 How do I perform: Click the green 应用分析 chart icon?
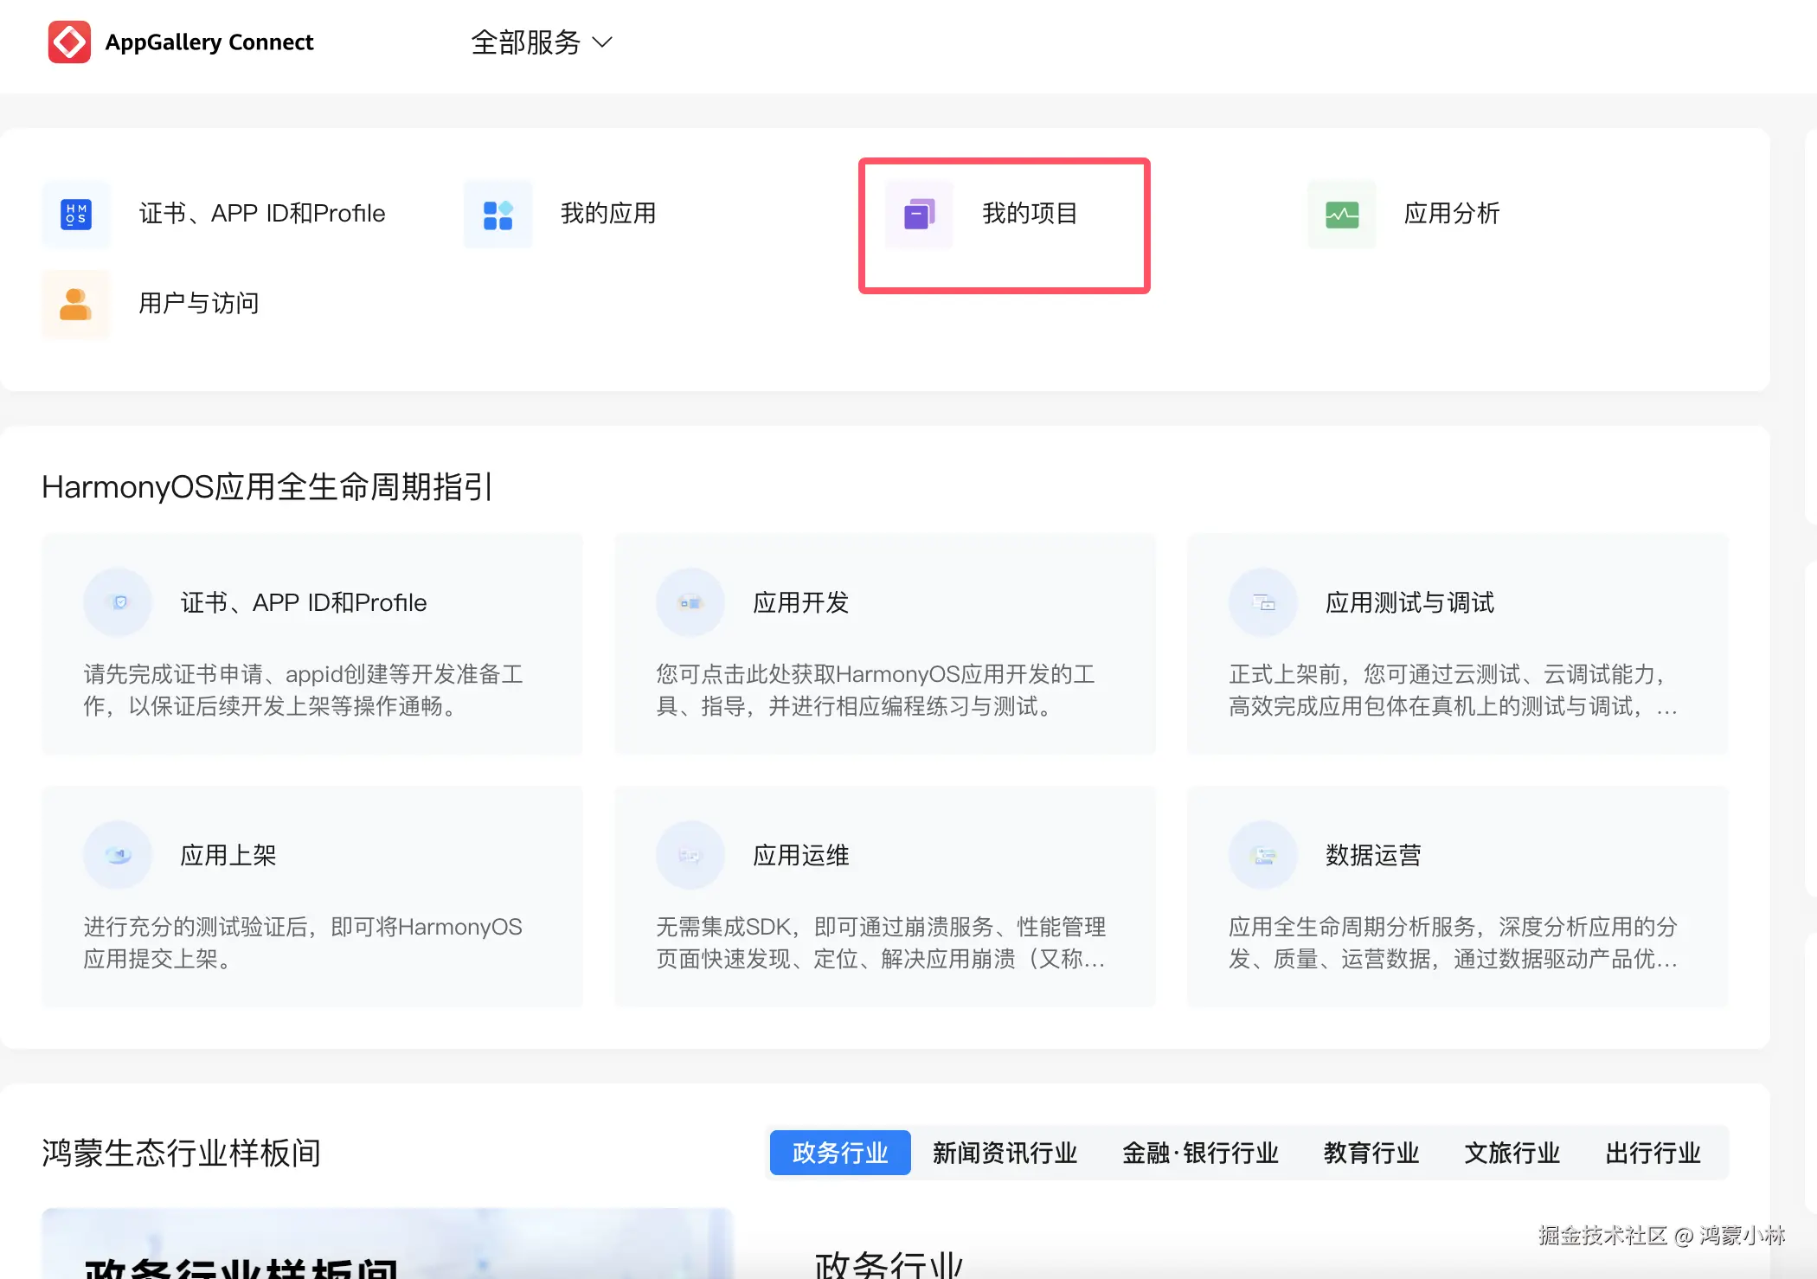point(1341,215)
